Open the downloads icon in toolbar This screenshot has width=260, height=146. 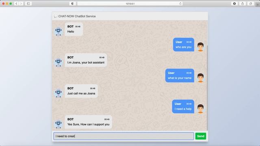[x=234, y=4]
